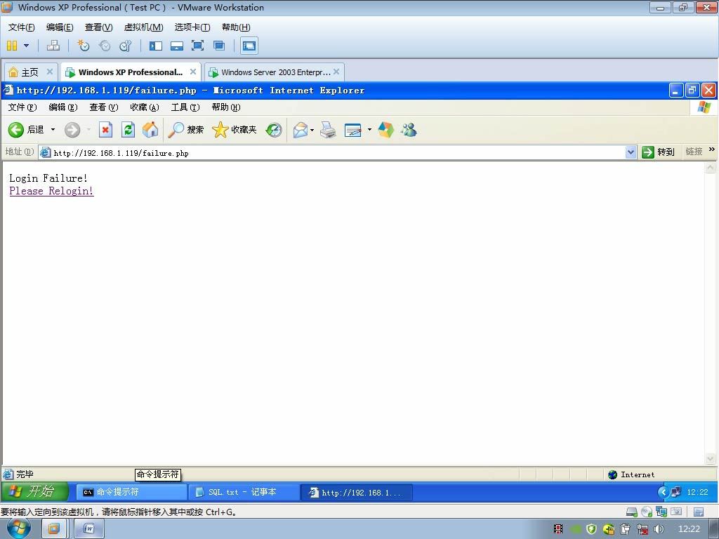The height and width of the screenshot is (539, 719).
Task: Revert to snapshot icon in VMware toolbar
Action: (105, 46)
